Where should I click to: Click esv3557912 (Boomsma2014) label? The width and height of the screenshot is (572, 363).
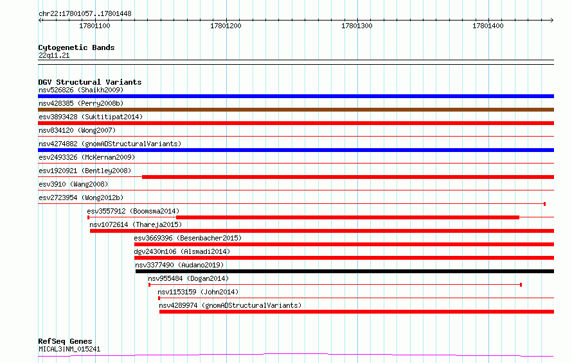[x=133, y=211]
